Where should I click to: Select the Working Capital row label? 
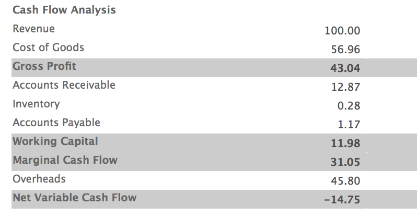55,141
